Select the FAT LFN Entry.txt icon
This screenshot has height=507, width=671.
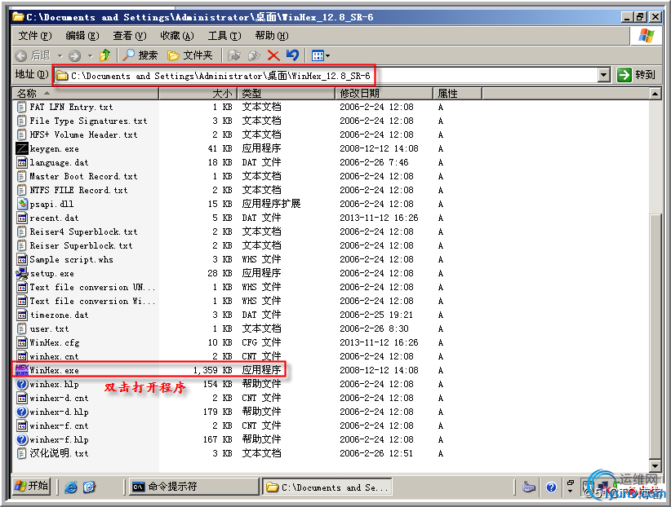22,107
